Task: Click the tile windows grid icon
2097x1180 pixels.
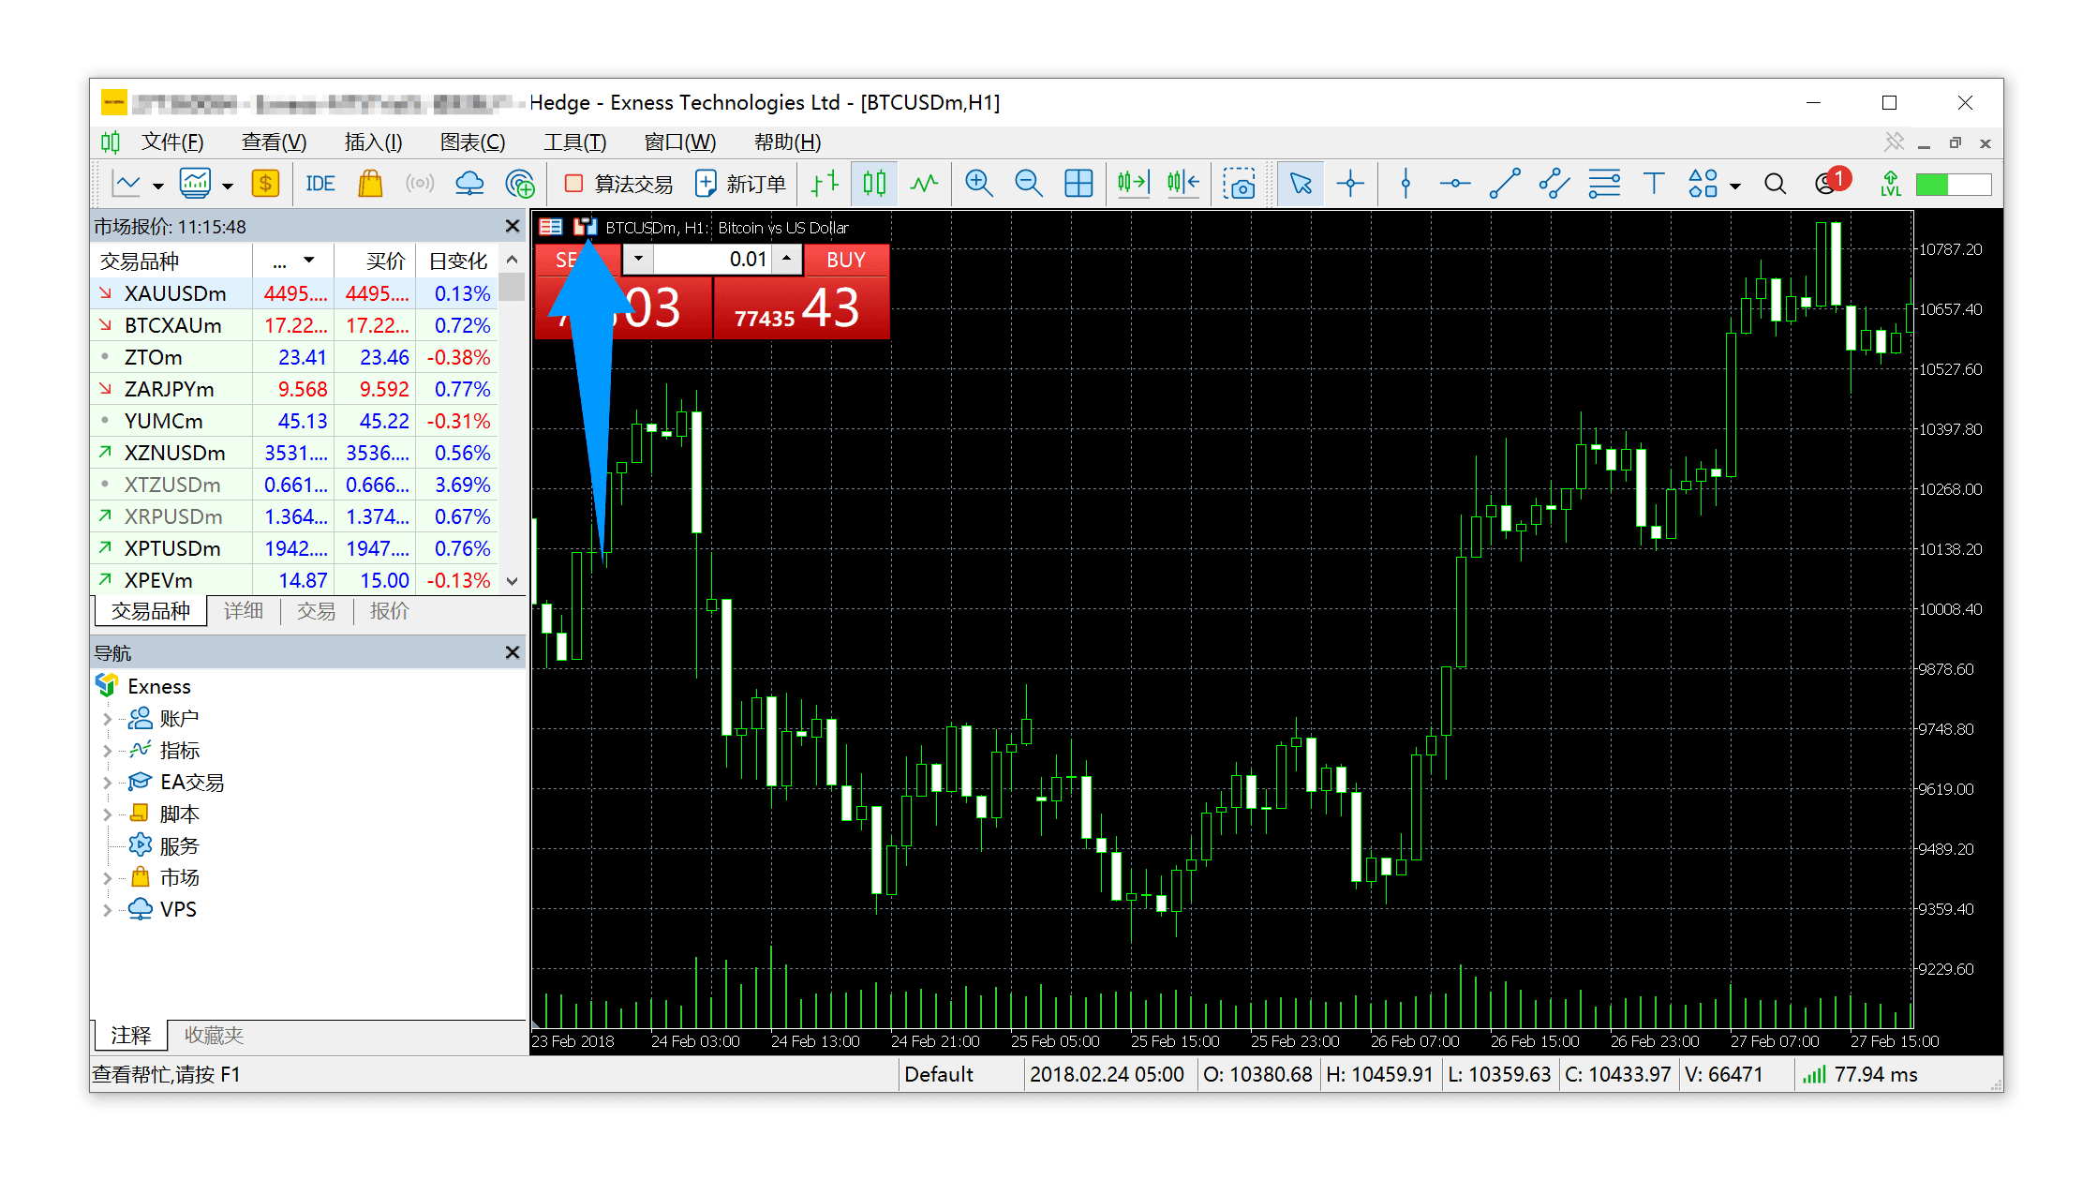Action: (x=1078, y=184)
